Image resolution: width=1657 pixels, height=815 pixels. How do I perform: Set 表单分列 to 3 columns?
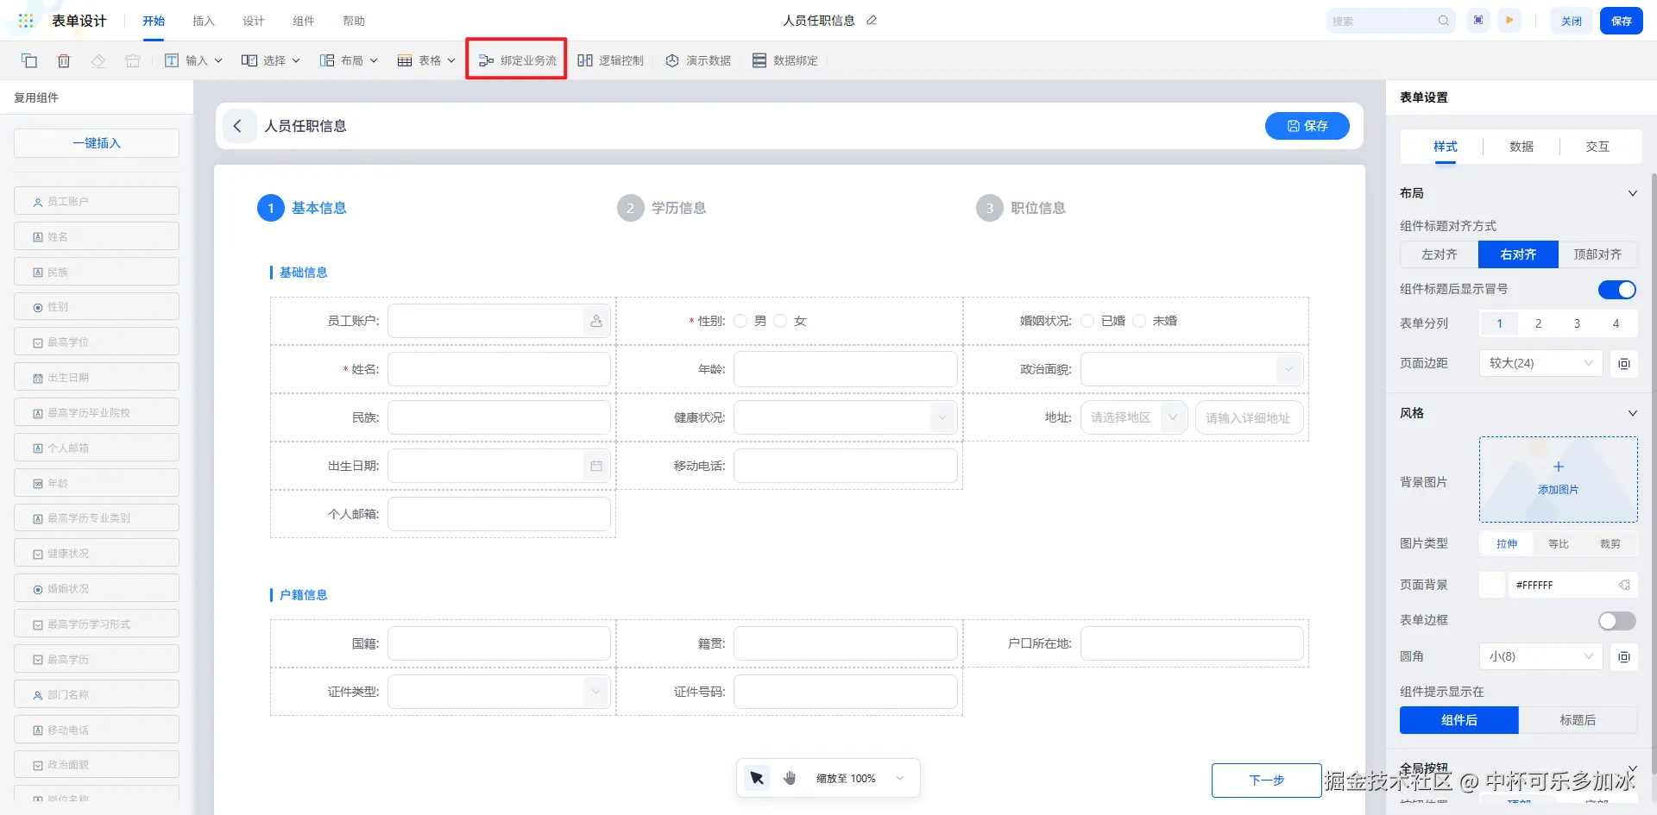pos(1577,323)
